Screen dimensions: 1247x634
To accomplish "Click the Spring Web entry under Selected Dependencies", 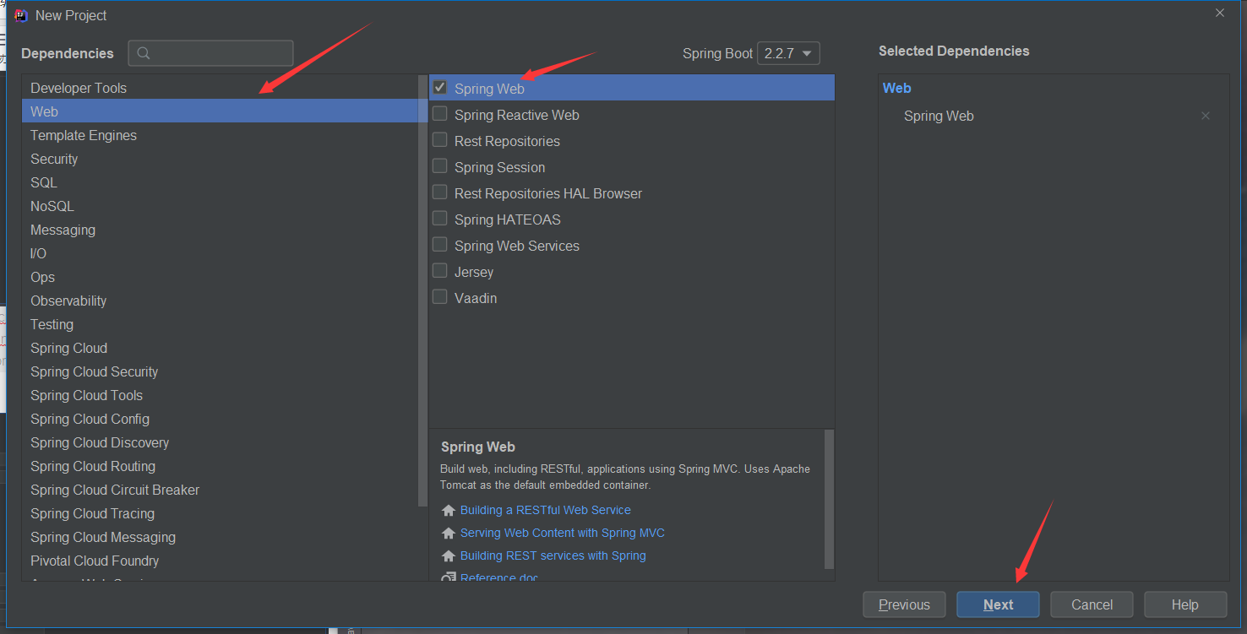I will click(939, 116).
